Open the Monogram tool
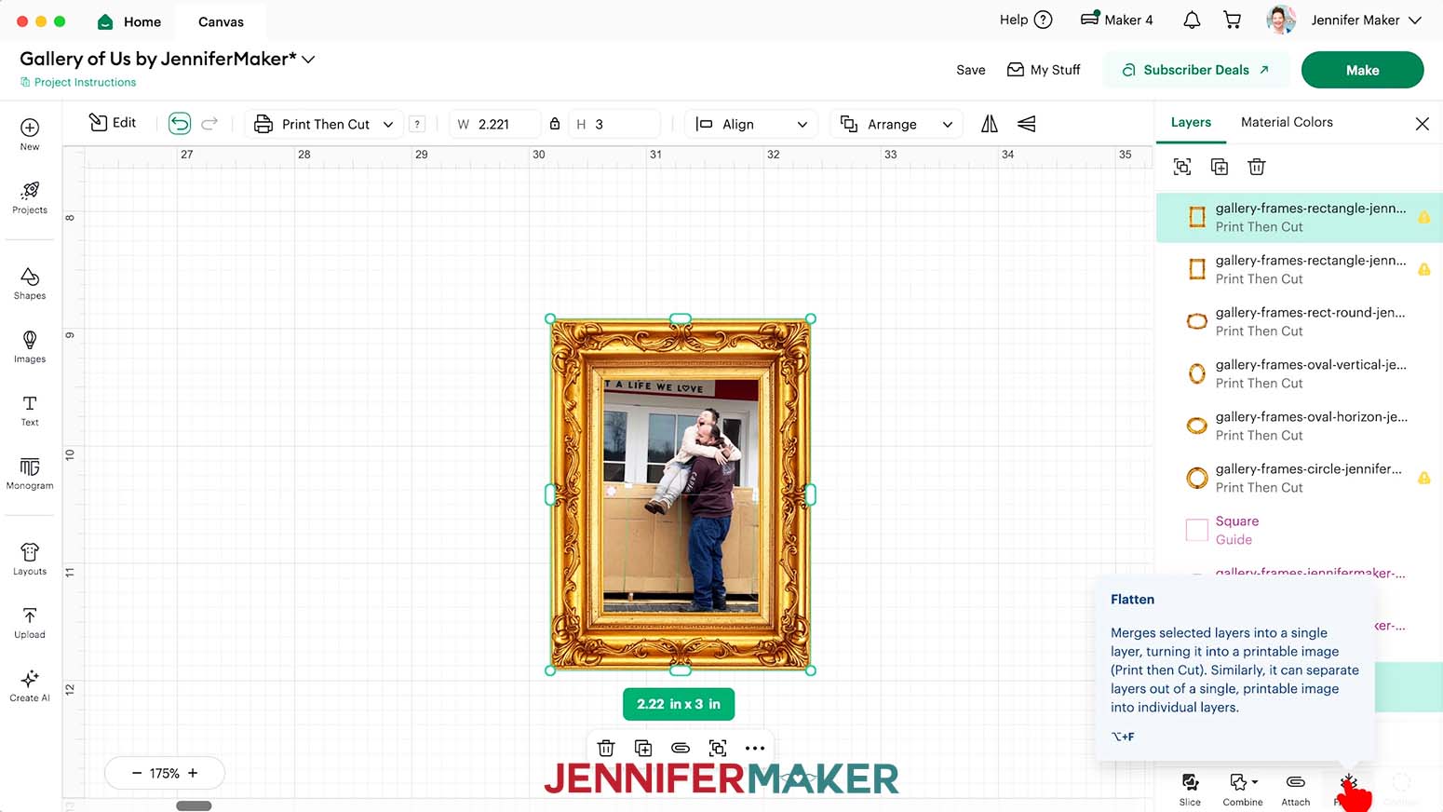Viewport: 1443px width, 812px height. click(x=30, y=473)
